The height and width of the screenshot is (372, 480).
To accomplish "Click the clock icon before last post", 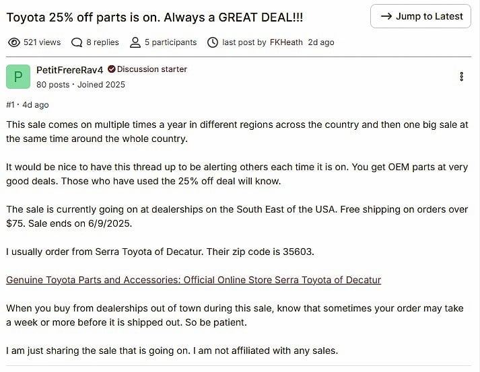I will pyautogui.click(x=213, y=42).
